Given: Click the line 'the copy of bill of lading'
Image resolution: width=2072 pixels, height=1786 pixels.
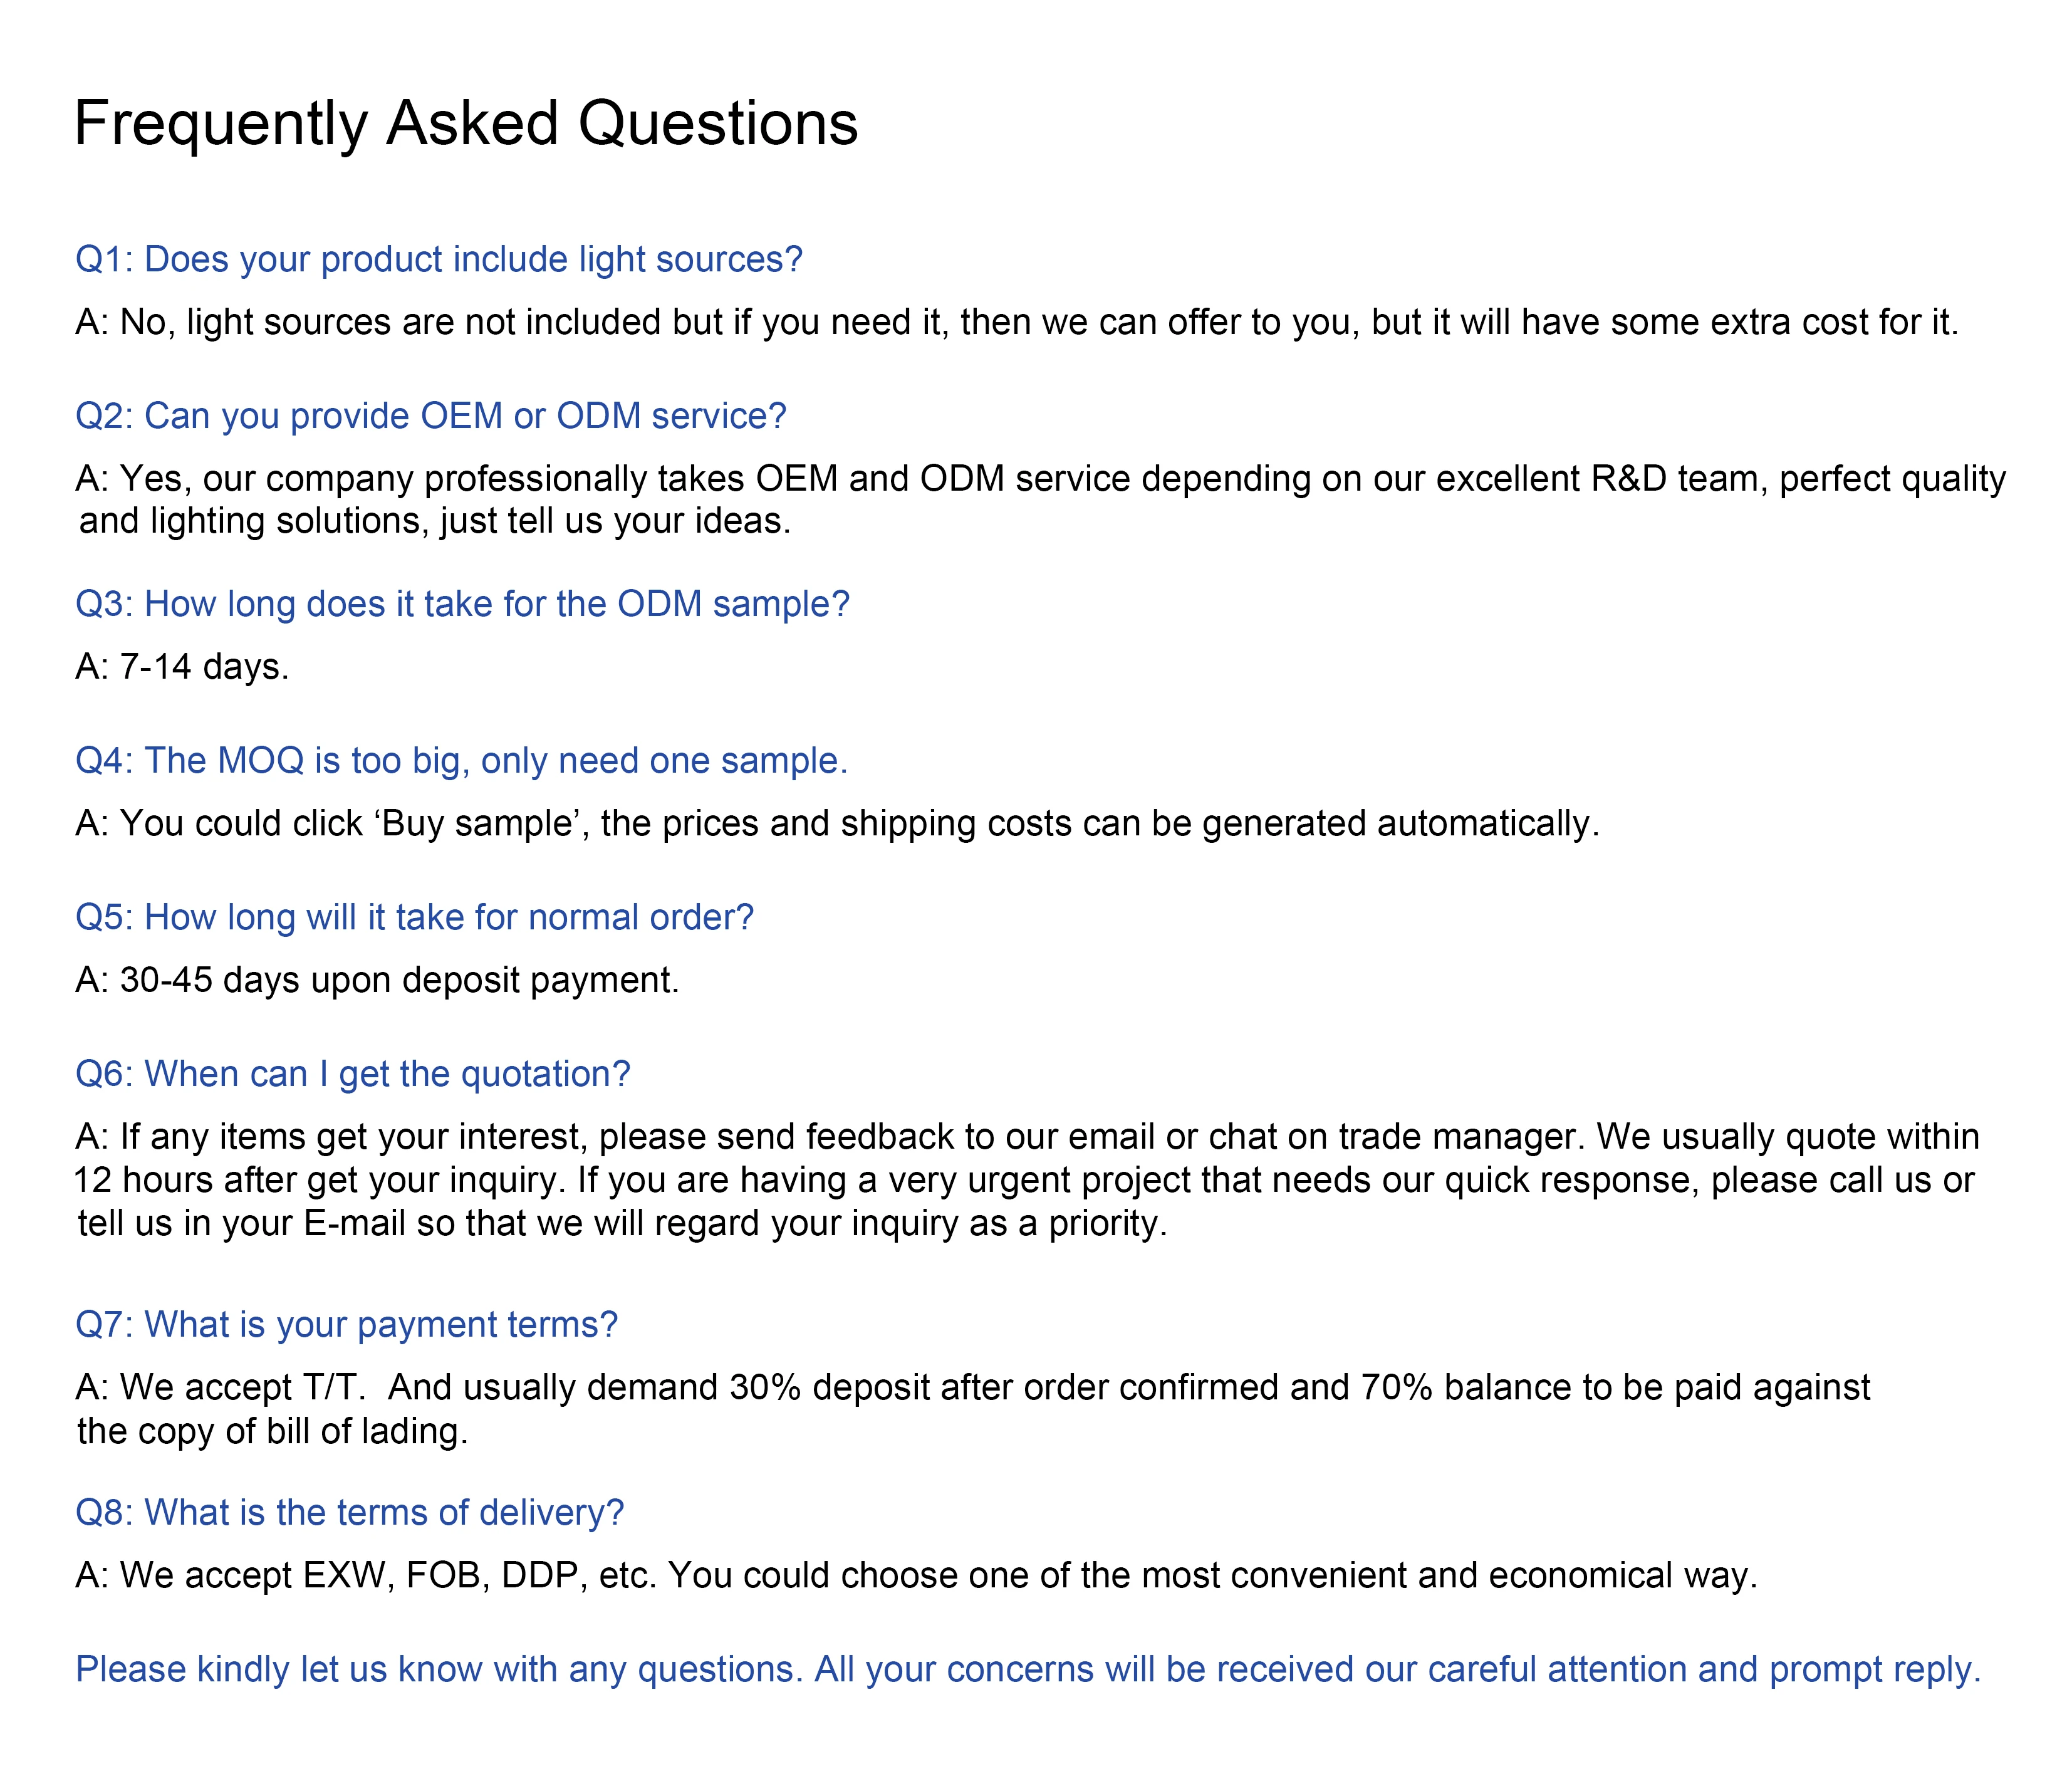Looking at the screenshot, I should pyautogui.click(x=273, y=1431).
